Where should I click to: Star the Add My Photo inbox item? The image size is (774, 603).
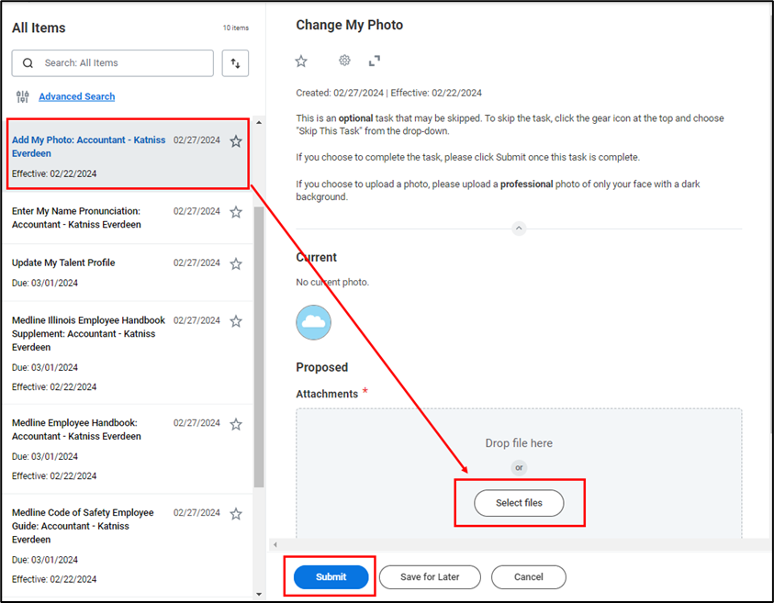tap(236, 141)
